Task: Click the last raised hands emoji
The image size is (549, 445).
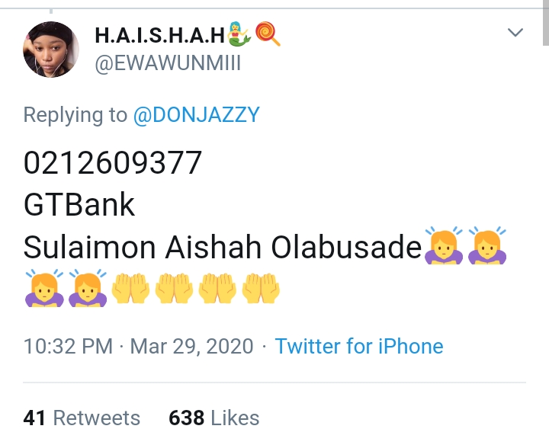Action: 261,289
